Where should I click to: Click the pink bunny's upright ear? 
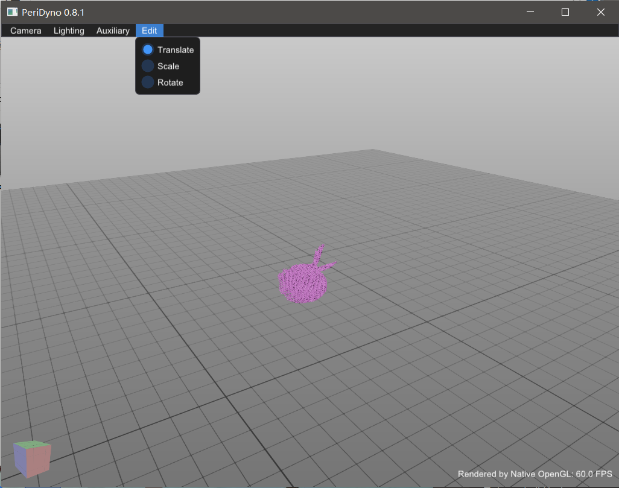(x=319, y=253)
